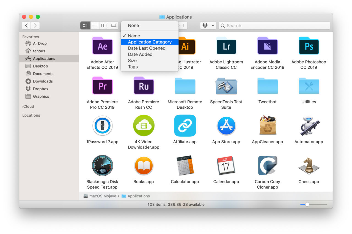The height and width of the screenshot is (234, 352).
Task: Select the Calculator app icon
Action: pos(185,166)
